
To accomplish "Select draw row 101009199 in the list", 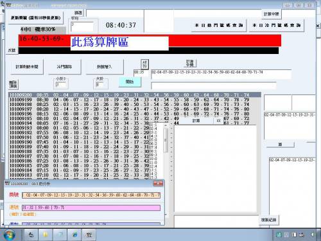I will [x=129, y=100].
